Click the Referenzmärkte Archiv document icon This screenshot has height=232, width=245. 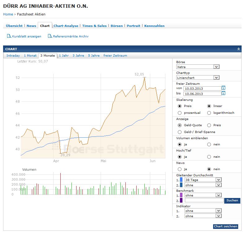point(50,36)
